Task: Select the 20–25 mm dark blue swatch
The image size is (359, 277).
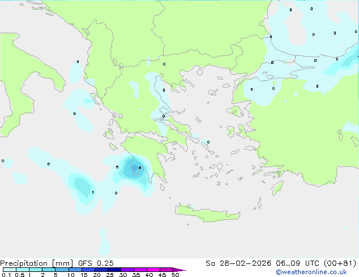Action: click(x=101, y=270)
